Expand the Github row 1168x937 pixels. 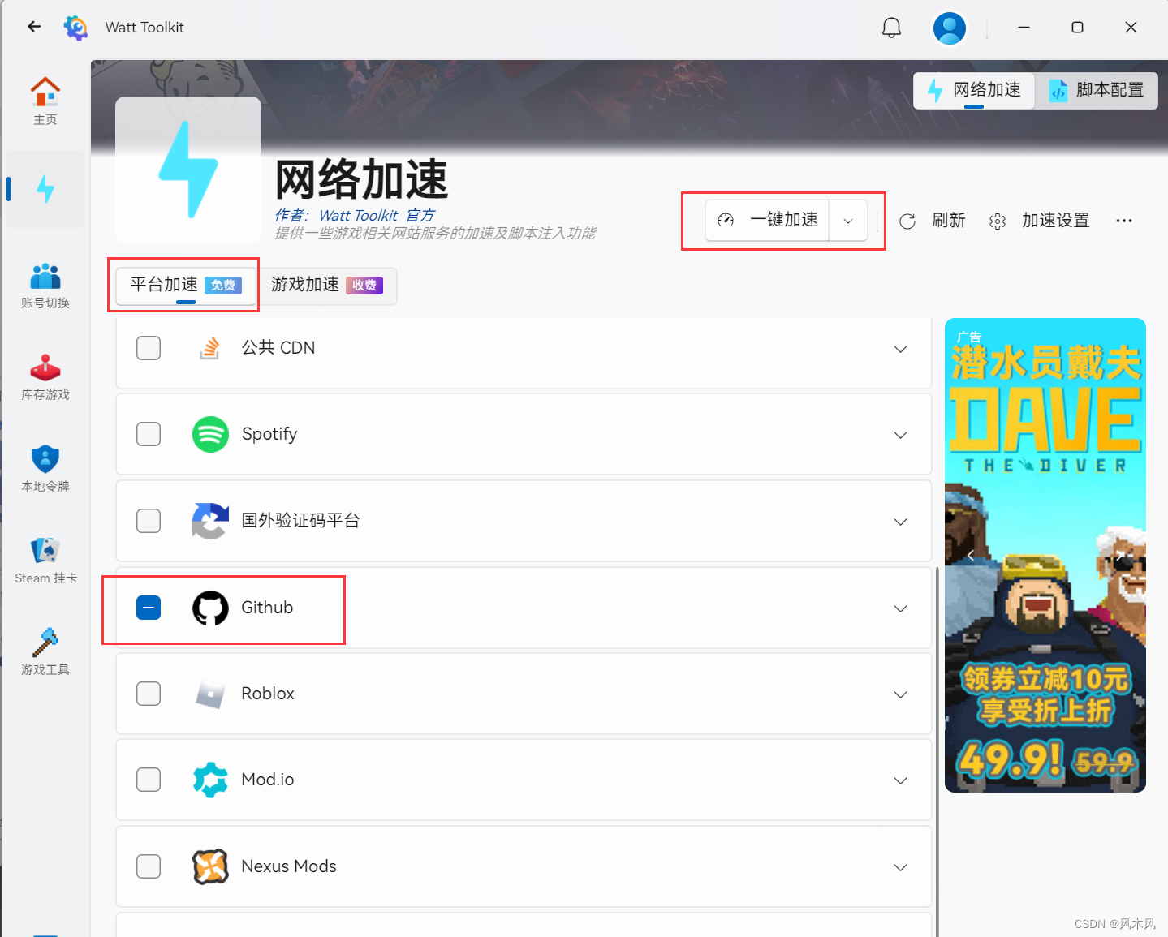pos(900,608)
